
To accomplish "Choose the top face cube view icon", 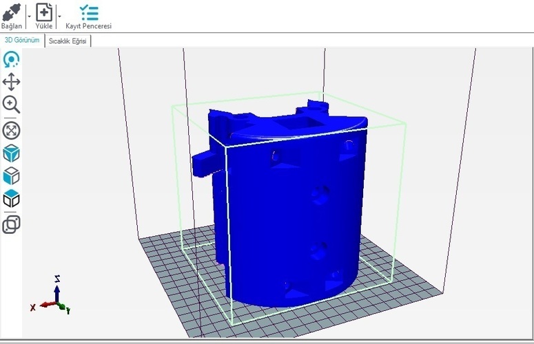I will [11, 199].
